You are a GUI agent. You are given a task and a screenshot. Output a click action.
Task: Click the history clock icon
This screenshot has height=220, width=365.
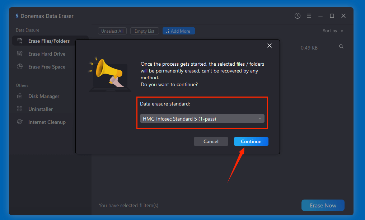point(297,16)
